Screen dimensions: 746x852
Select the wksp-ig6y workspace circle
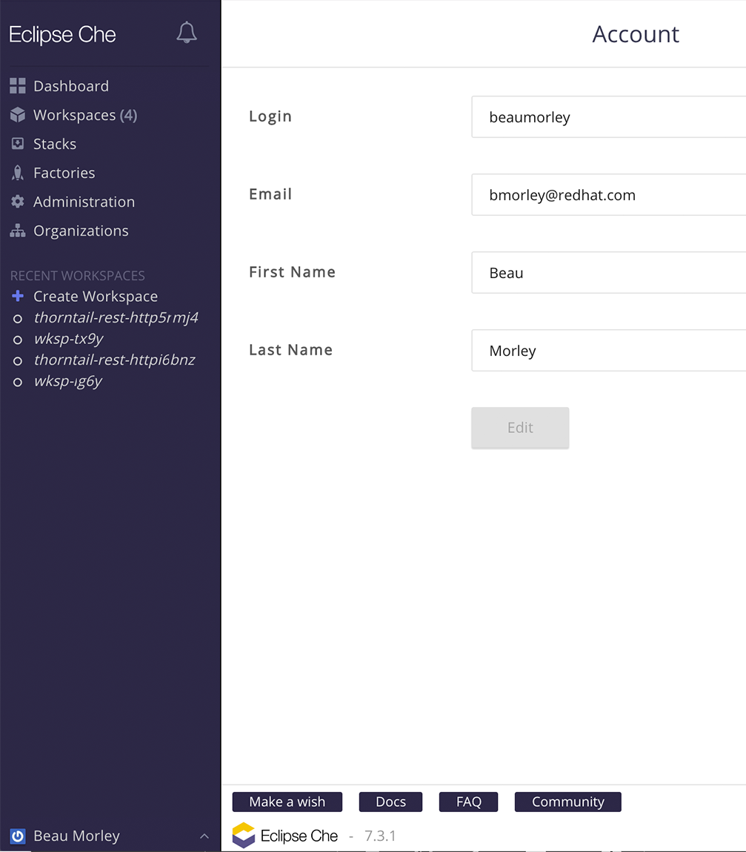17,381
